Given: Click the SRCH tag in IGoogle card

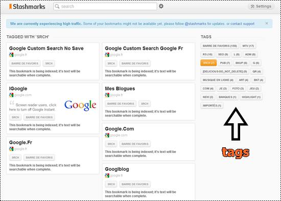Looking at the screenshot, I should pyautogui.click(x=15, y=117).
